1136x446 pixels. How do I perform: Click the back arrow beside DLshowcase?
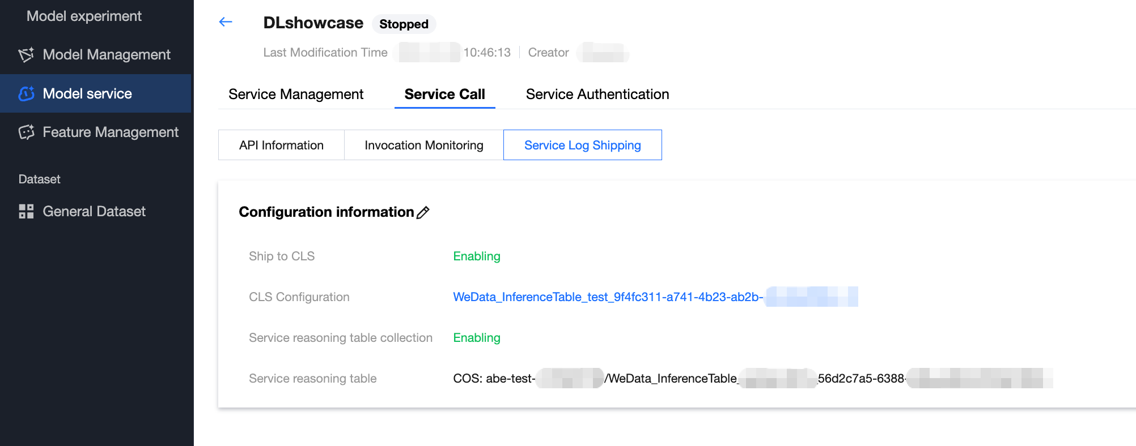tap(226, 22)
